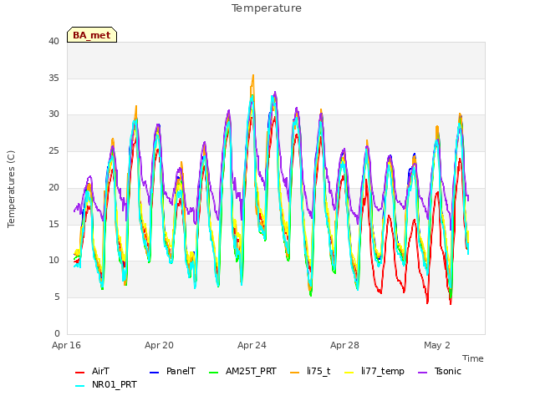Screen dimensions: 535x401
Task: Click the BA_met site label box
Action: coord(92,35)
